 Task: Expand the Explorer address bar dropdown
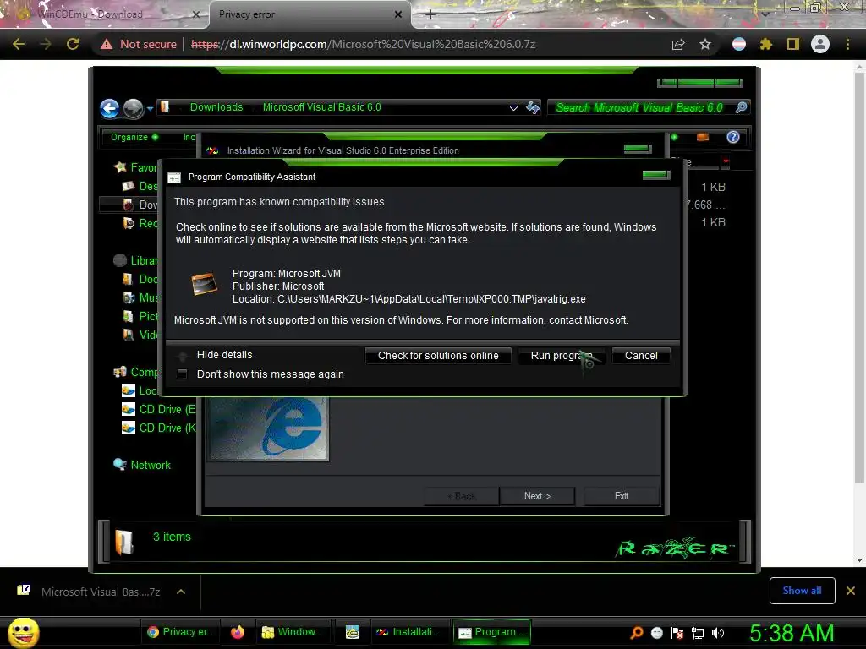pos(513,107)
